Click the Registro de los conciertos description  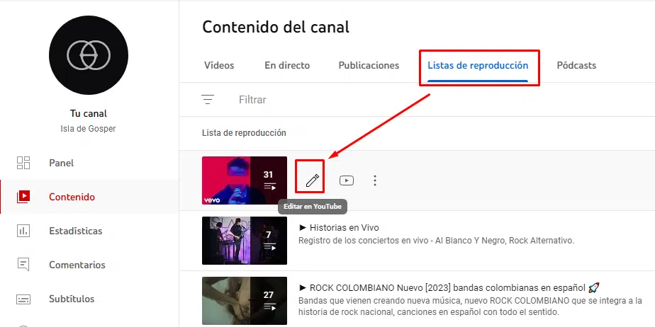click(x=437, y=241)
